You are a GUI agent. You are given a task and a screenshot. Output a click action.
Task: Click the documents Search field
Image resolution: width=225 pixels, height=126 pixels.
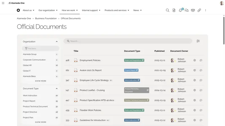128,41
